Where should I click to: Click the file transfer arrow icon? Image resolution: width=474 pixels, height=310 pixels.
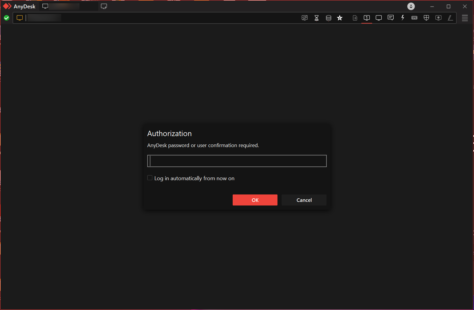[x=355, y=18]
